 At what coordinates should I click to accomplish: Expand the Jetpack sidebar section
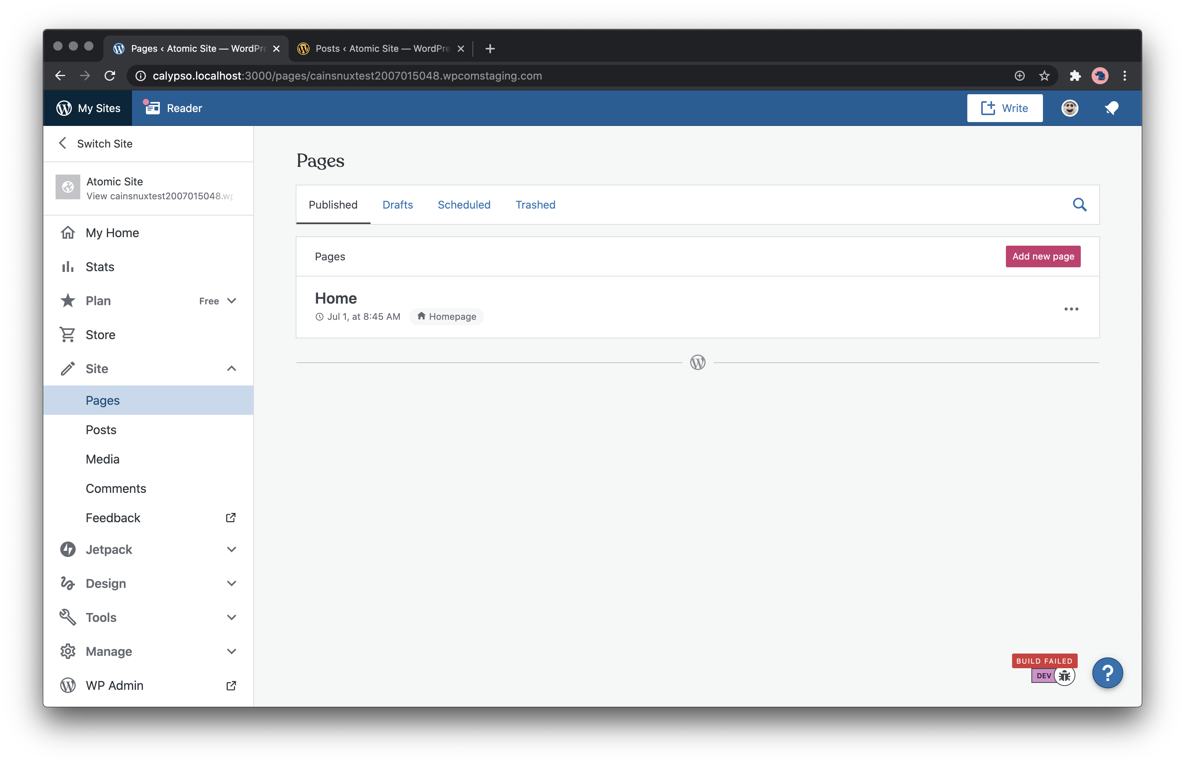click(231, 550)
